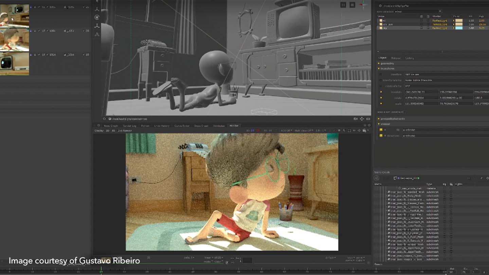This screenshot has width=489, height=275.
Task: Click the sky light blue color swatch
Action: point(458,28)
